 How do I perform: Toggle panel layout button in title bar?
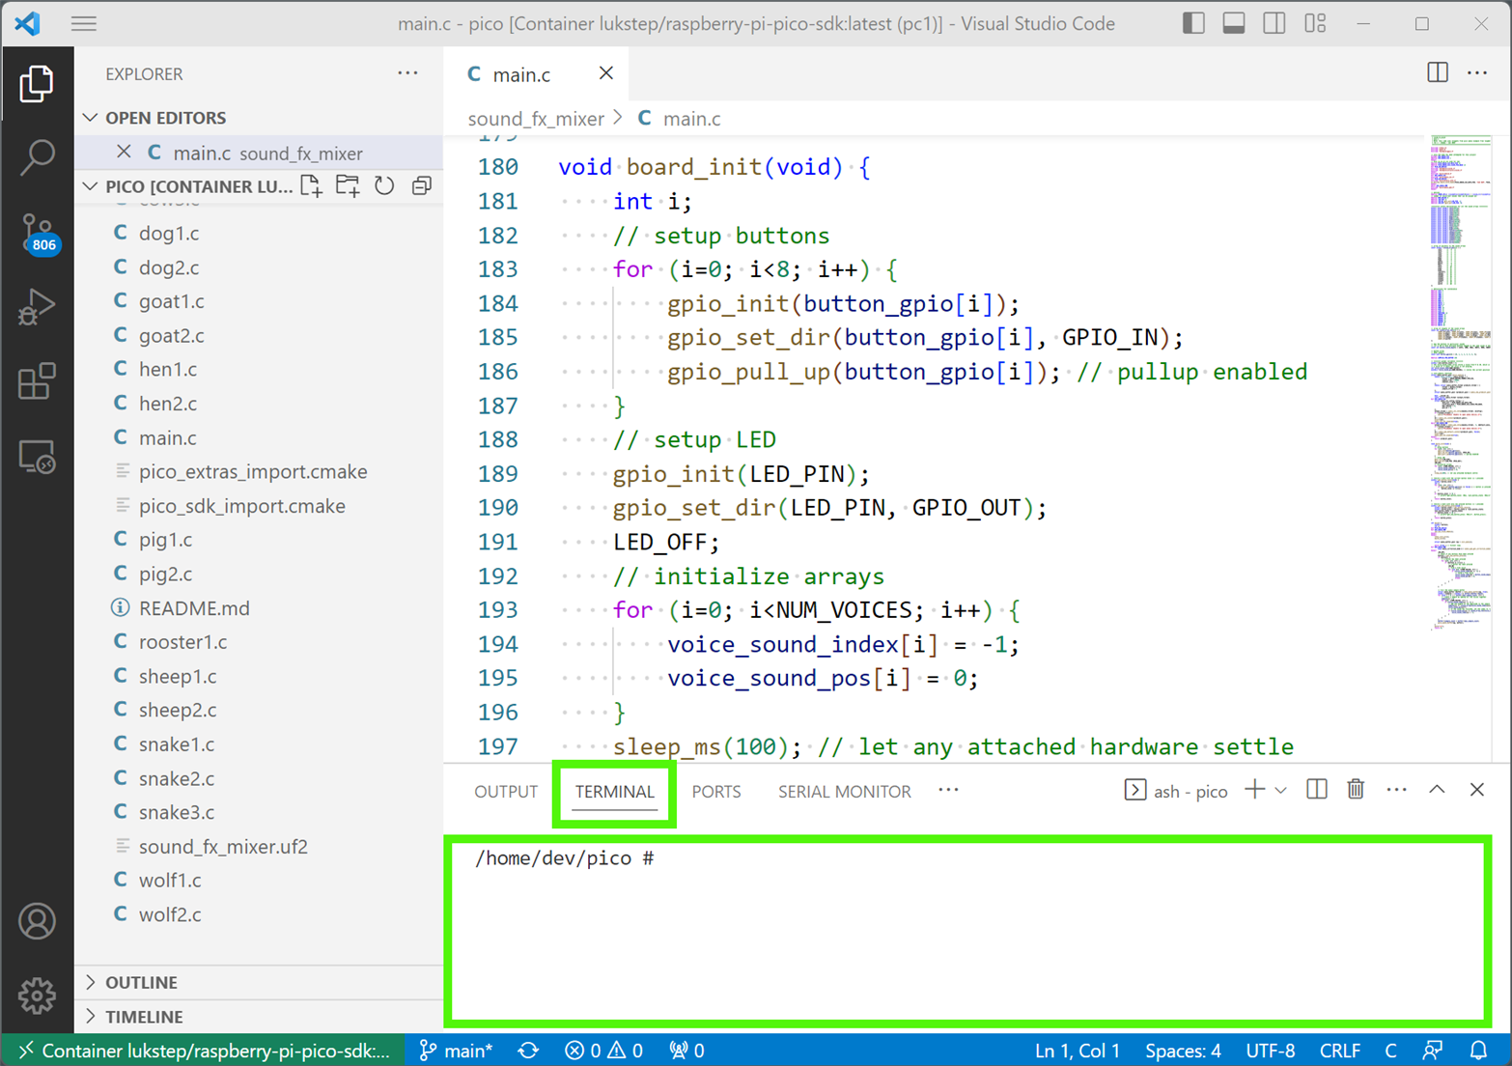coord(1234,23)
